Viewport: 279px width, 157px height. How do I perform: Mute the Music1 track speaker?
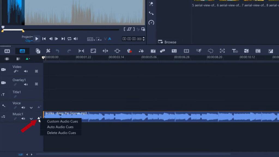23,119
